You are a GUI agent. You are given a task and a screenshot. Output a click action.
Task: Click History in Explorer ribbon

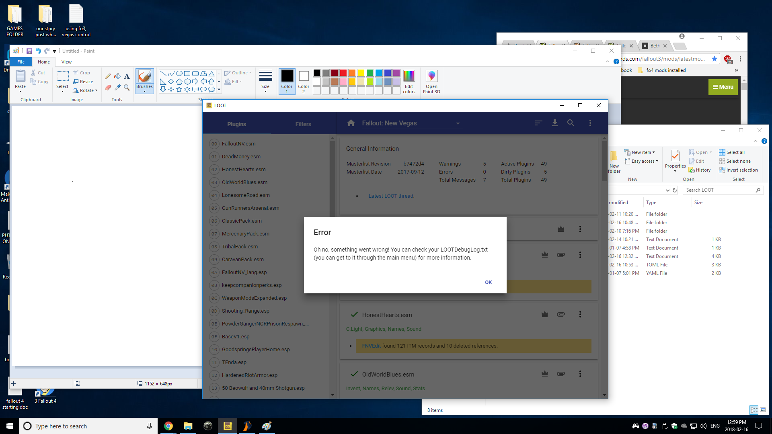click(x=700, y=170)
